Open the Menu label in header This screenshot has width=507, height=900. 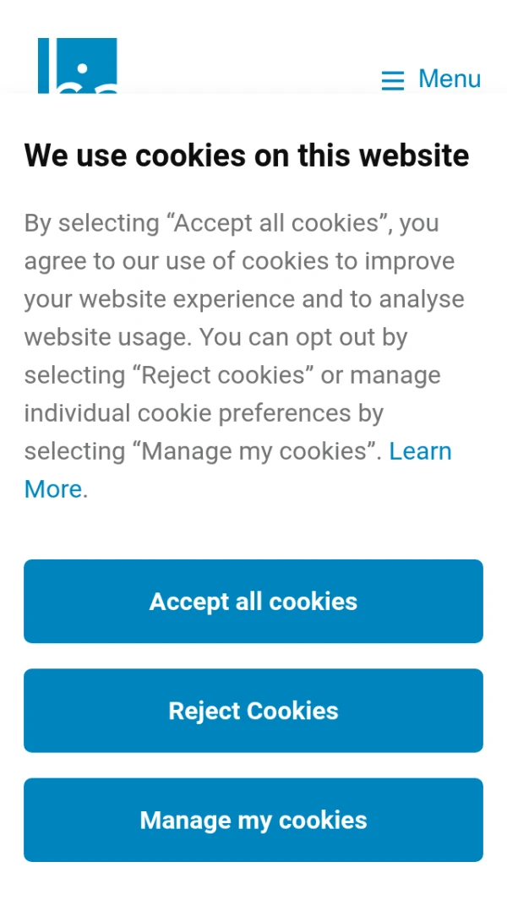pyautogui.click(x=449, y=79)
